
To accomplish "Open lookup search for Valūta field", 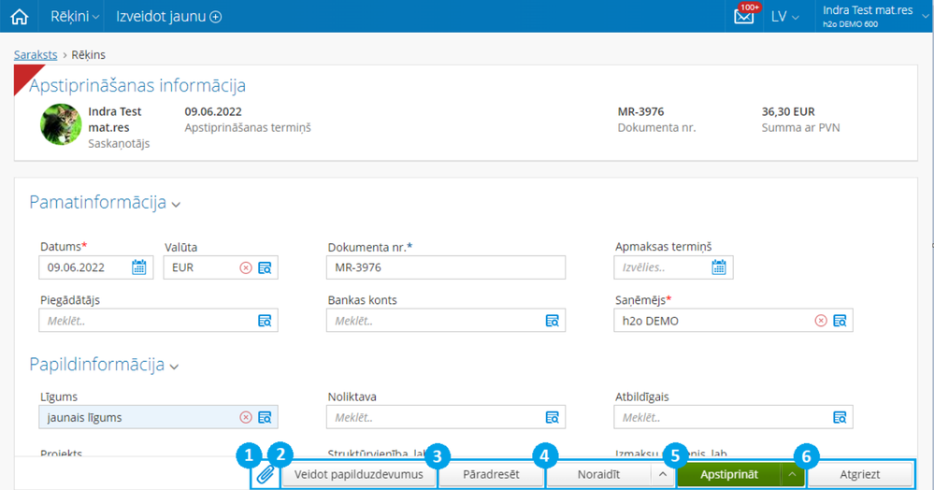I will point(265,267).
